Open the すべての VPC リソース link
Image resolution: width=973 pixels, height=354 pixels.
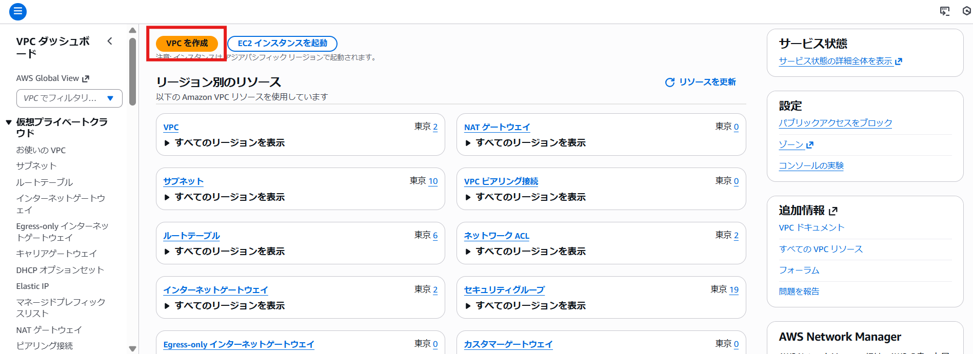click(821, 249)
